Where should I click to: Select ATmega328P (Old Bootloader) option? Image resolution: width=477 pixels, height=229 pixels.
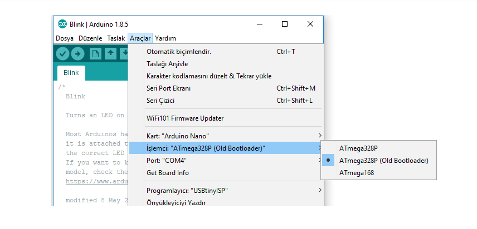tap(379, 161)
